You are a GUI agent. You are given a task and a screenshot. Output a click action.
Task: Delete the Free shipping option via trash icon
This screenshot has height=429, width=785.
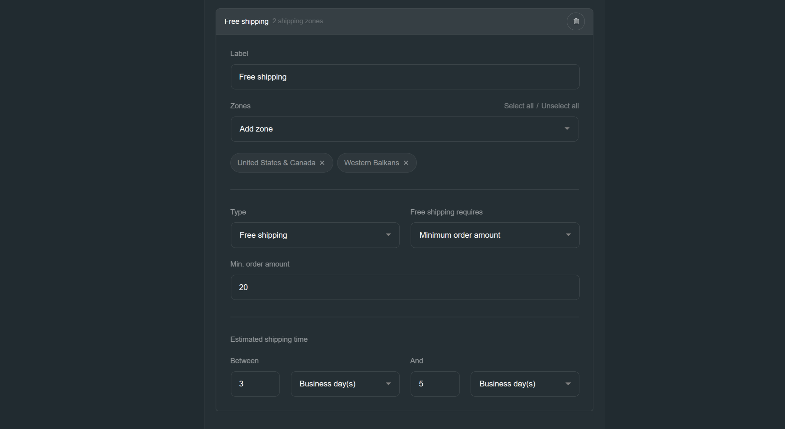[x=576, y=21]
